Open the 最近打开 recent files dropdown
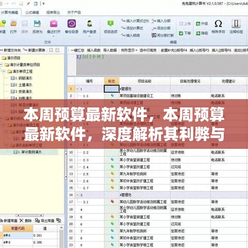 [54, 36]
